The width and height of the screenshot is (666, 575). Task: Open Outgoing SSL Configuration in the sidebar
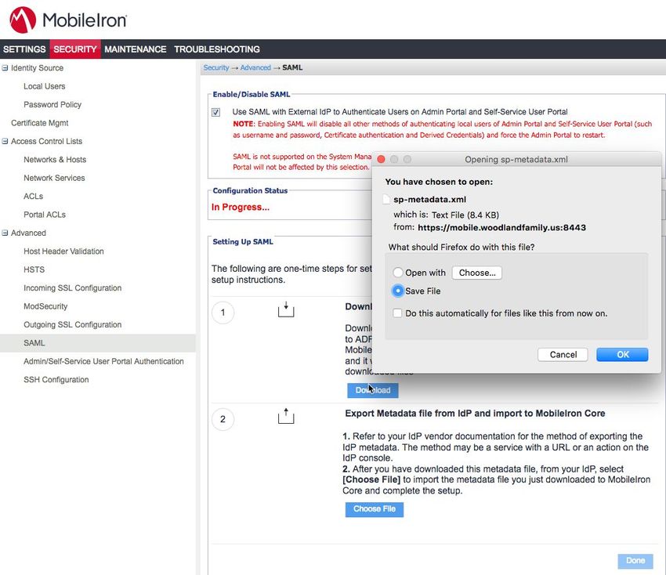[x=73, y=324]
